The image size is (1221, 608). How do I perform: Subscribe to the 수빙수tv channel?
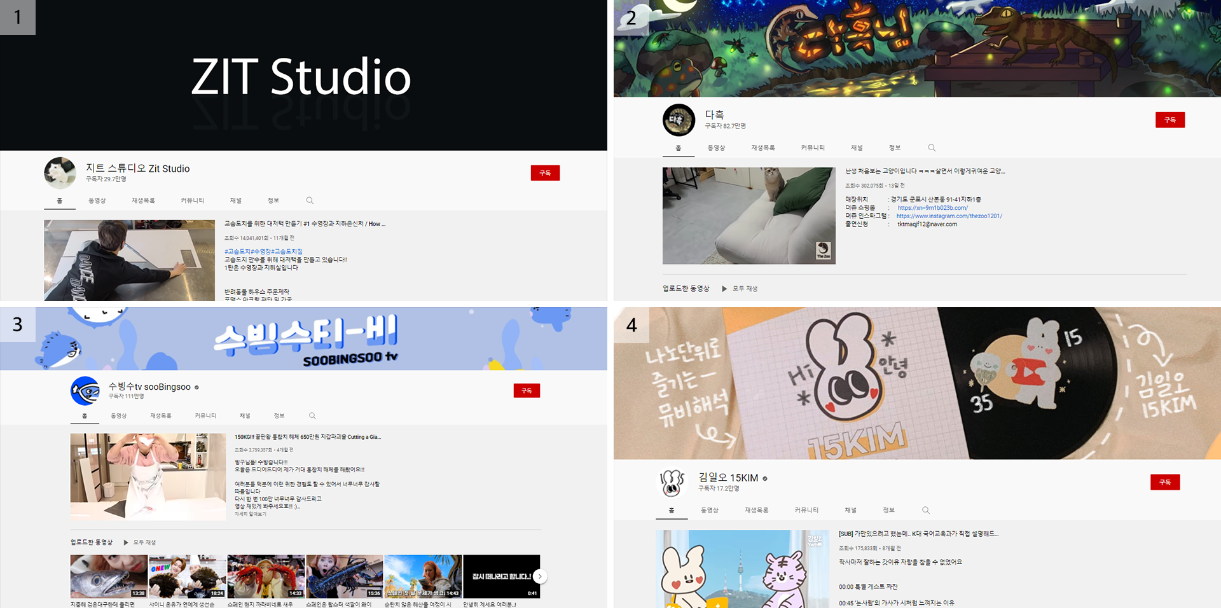pos(527,390)
